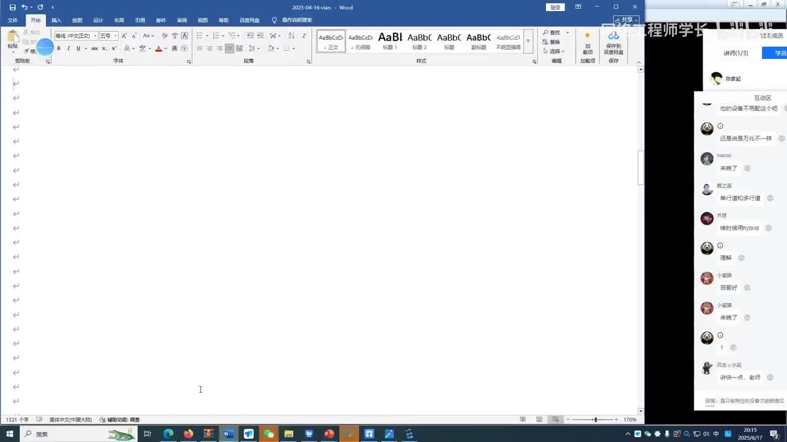Click the vertical scrollbar thumb in Word
Image resolution: width=787 pixels, height=442 pixels.
point(641,167)
